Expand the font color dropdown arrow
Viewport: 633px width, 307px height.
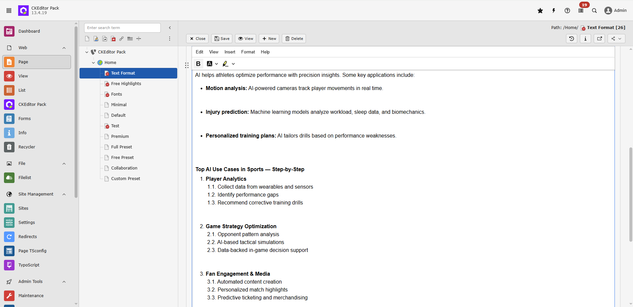217,64
